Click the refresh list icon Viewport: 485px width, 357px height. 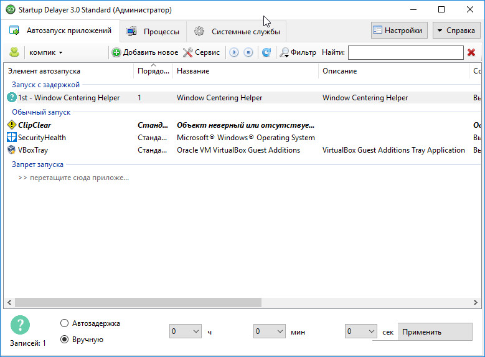tap(266, 52)
